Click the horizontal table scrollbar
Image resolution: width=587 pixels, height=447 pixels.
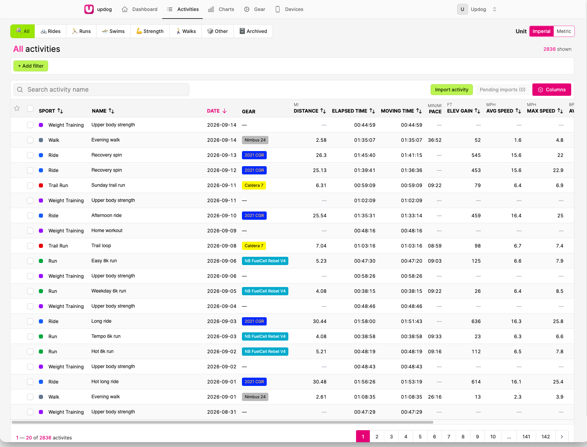point(222,422)
